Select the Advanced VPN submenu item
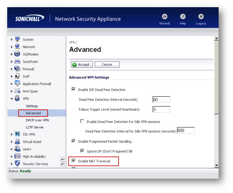233x193 pixels. 33,113
